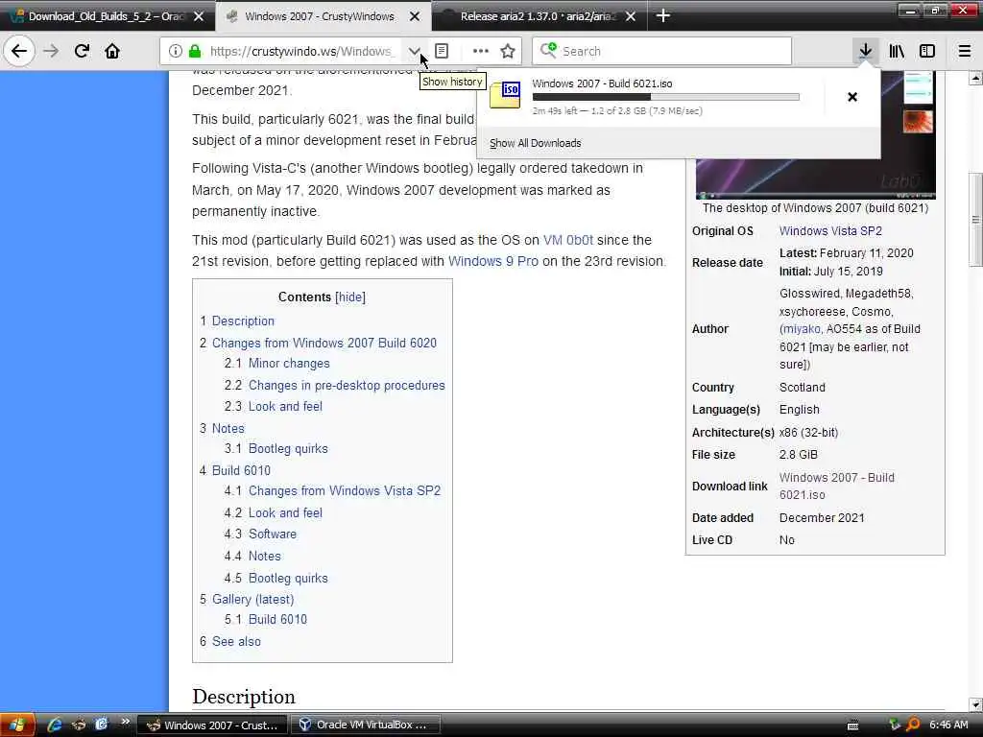Open the search engine magnifier icon
Screen dimensions: 983x737
pos(548,50)
